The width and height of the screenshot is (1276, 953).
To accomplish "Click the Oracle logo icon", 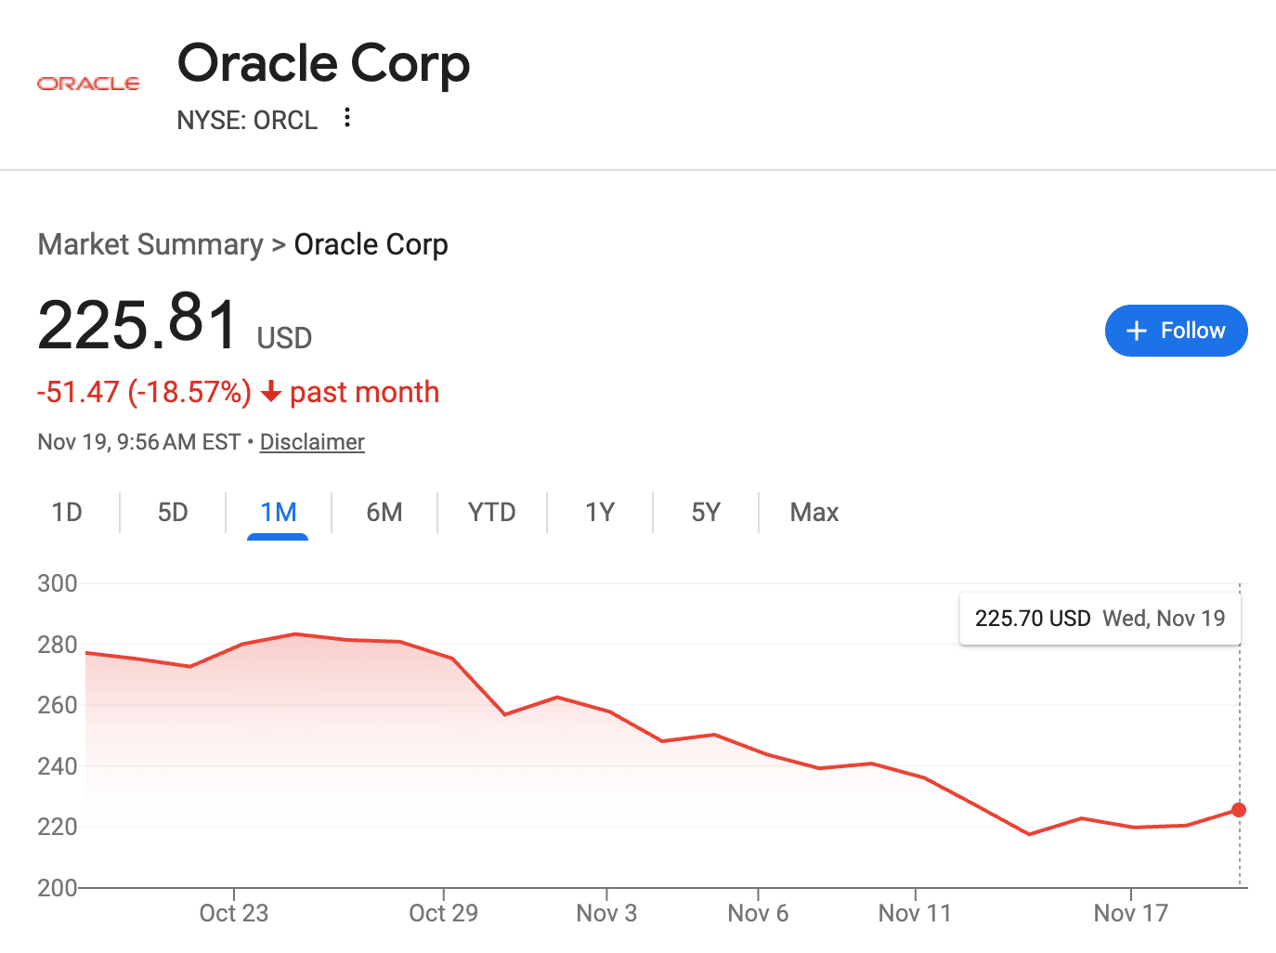I will (x=88, y=84).
